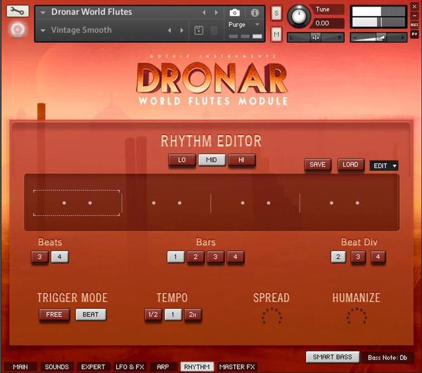This screenshot has height=373, width=422.
Task: Set Beat Div to 2
Action: (338, 257)
